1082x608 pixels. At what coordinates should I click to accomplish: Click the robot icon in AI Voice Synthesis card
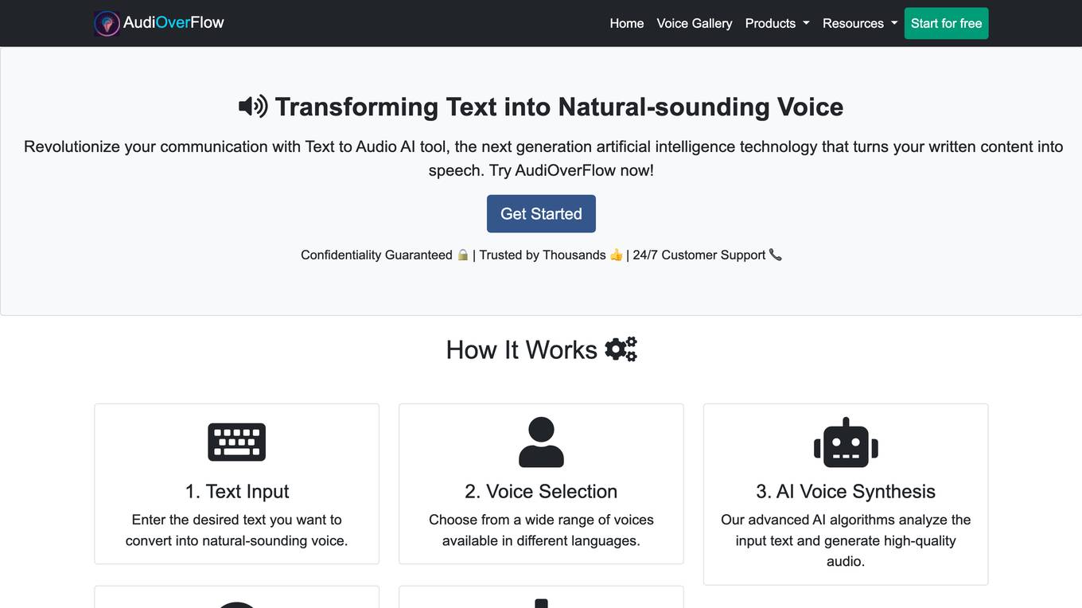846,442
